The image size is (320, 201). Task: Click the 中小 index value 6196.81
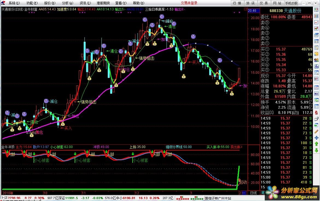click(129, 198)
